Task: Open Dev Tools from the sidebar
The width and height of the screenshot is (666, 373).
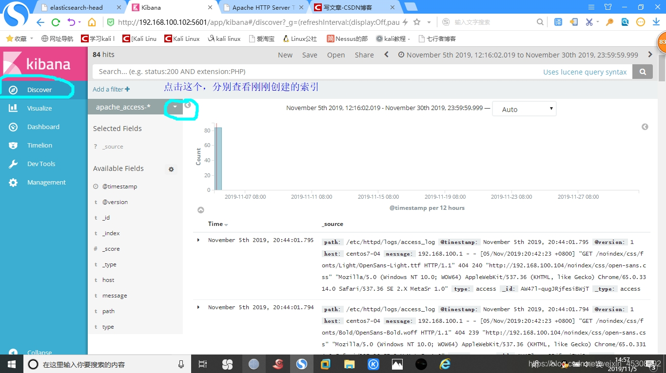Action: coord(41,164)
